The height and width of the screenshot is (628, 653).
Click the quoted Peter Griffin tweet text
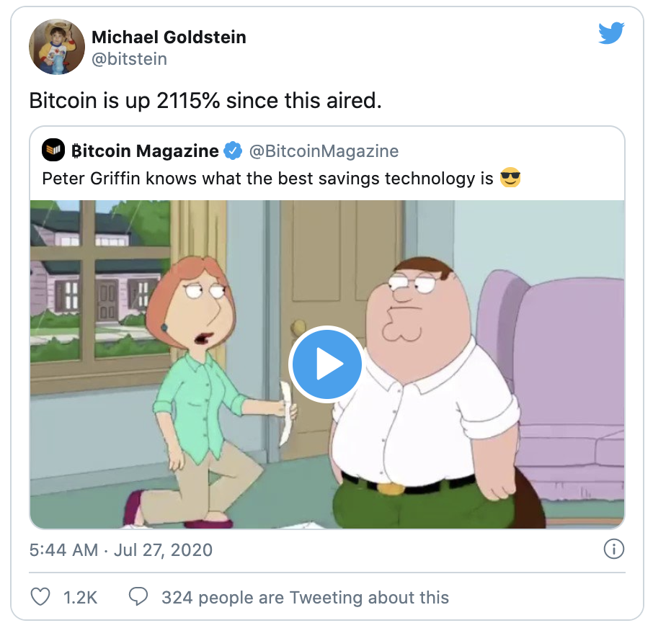coord(268,179)
